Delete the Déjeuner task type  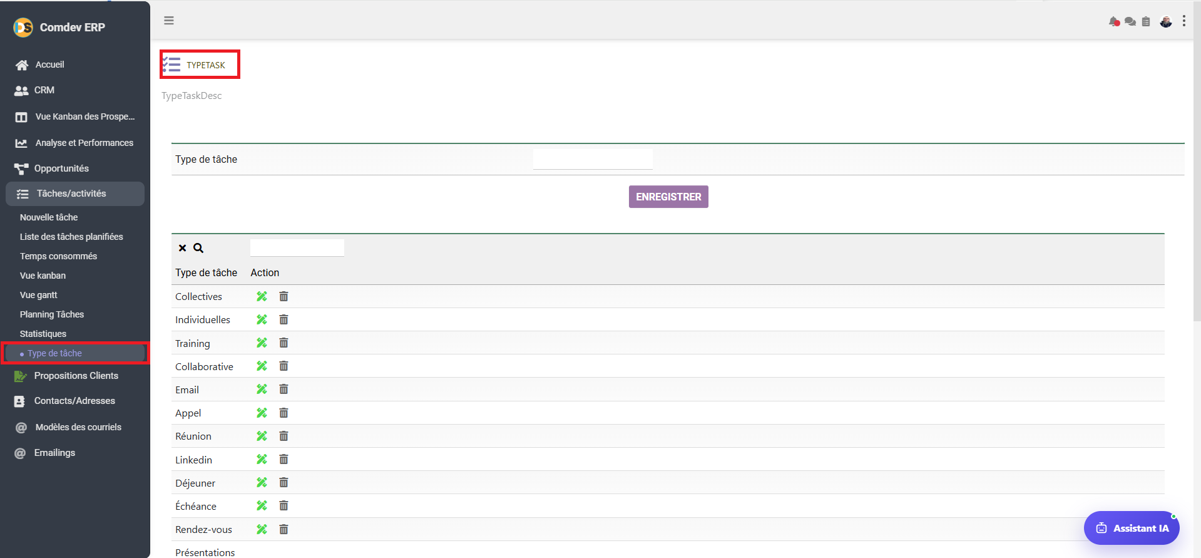[284, 482]
